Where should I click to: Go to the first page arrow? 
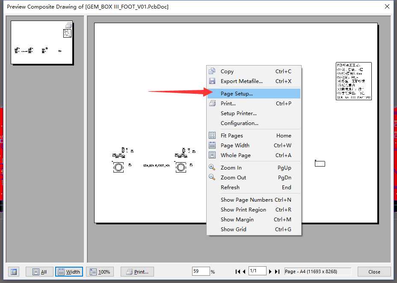[x=237, y=271]
